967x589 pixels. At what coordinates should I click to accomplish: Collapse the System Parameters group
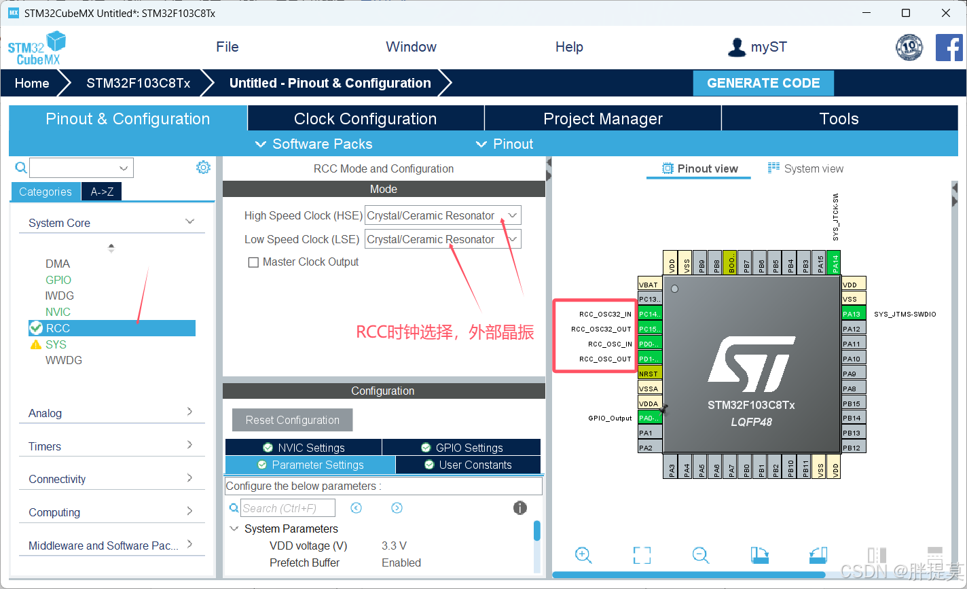[234, 529]
